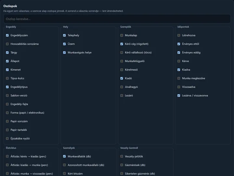This screenshot has height=176, width=234.
Task: Toggle the Állapot checkbox off
Action: click(7, 61)
